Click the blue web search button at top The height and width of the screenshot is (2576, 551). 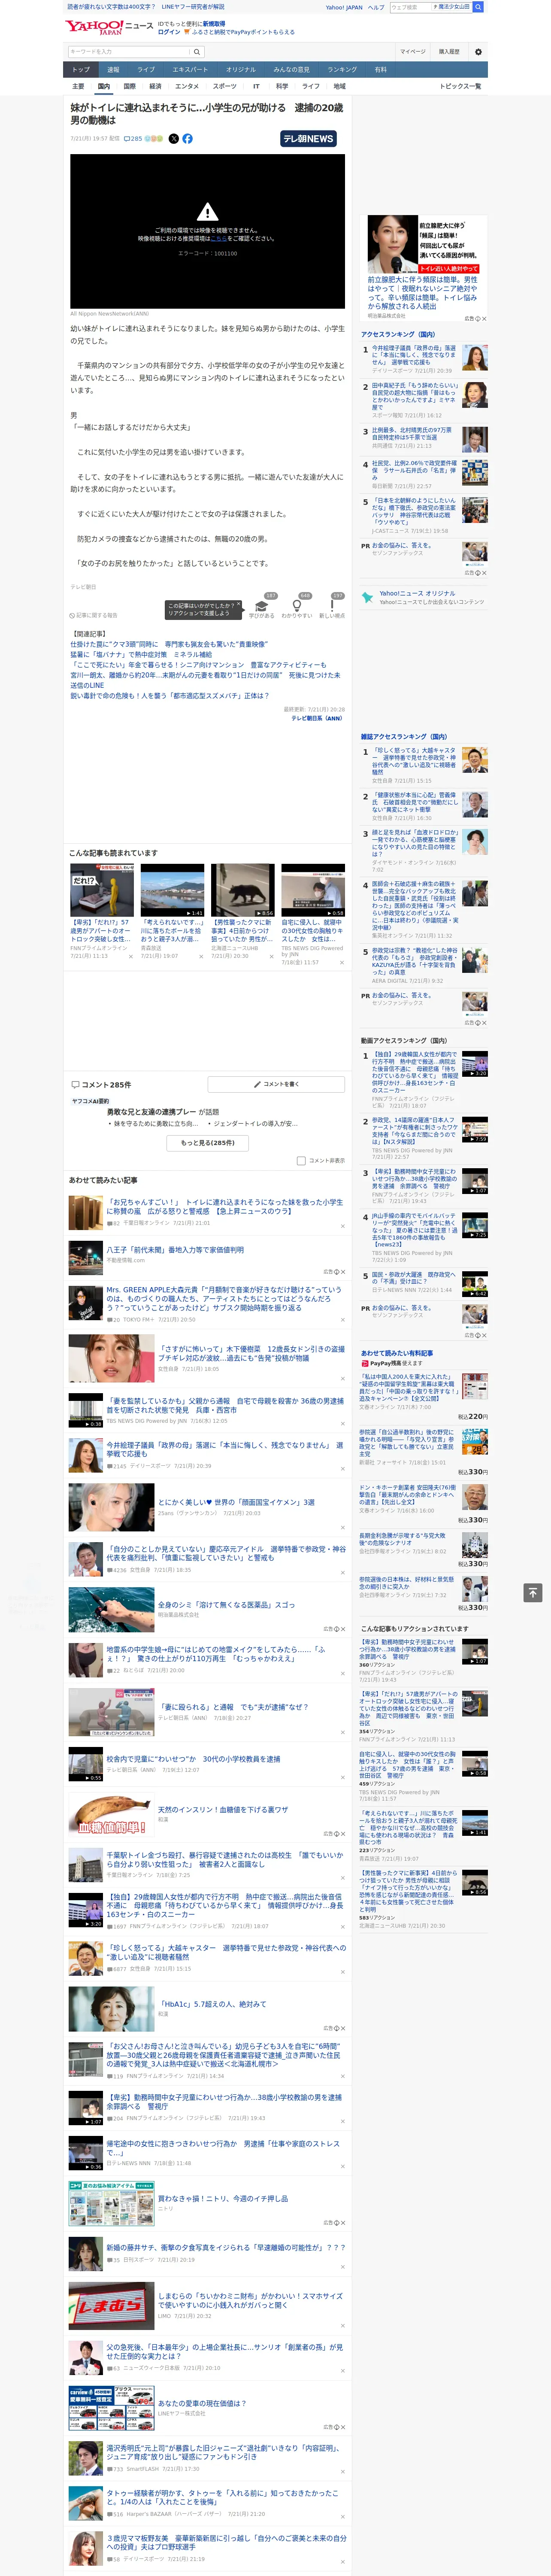point(478,7)
